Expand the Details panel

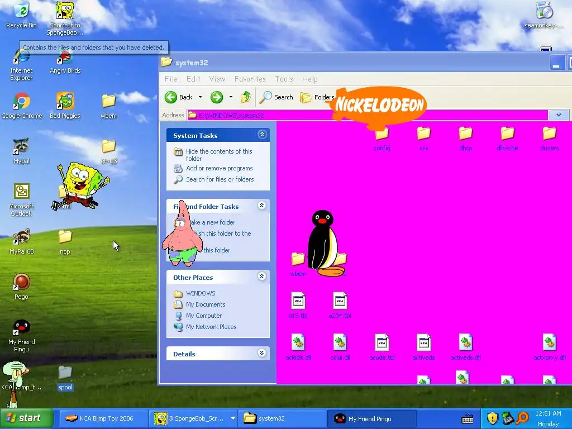[x=261, y=353]
